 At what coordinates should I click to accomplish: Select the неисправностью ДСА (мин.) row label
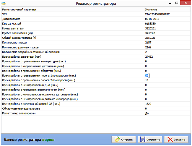click(30, 85)
